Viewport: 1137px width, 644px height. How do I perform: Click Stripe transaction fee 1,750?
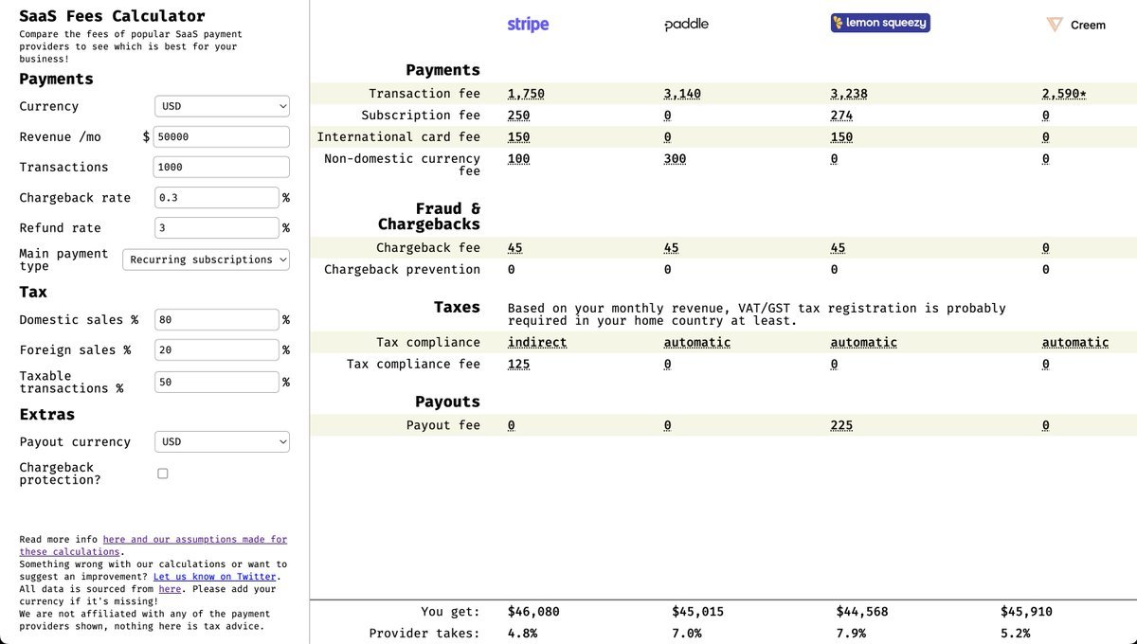526,94
